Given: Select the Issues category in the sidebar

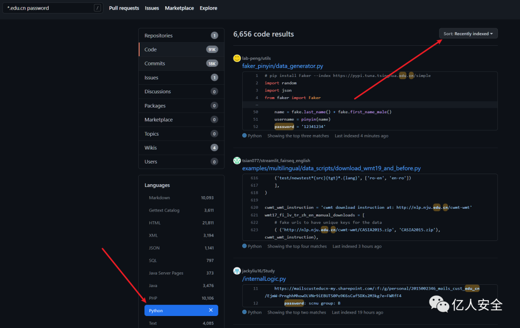Looking at the screenshot, I should pos(182,77).
